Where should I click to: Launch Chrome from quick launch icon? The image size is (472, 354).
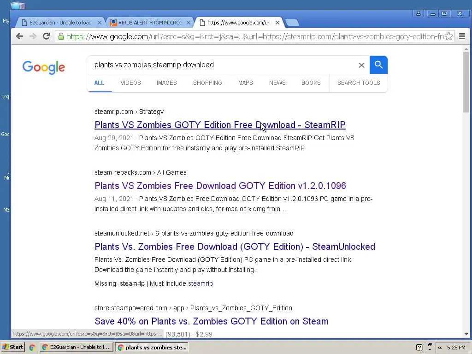[x=32, y=348]
